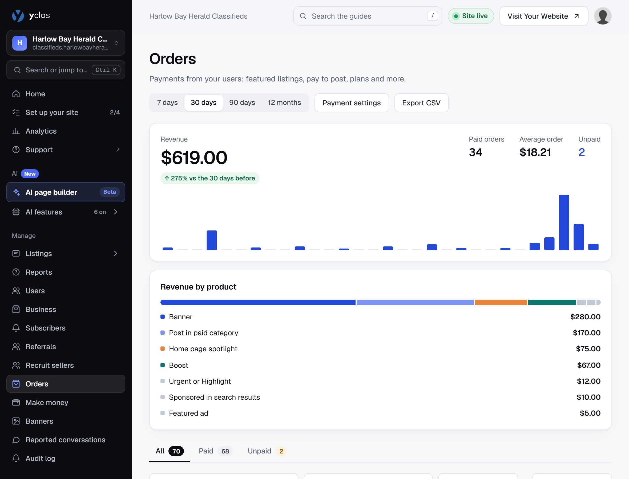Expand the AI features chevron
This screenshot has height=479, width=629.
coord(116,212)
